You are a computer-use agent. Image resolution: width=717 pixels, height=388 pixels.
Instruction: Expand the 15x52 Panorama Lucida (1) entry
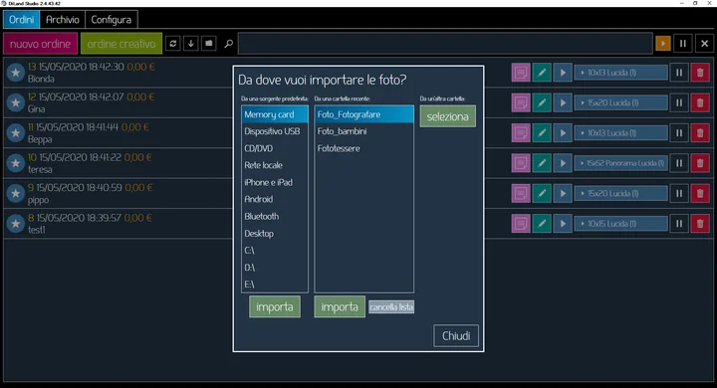coord(621,163)
